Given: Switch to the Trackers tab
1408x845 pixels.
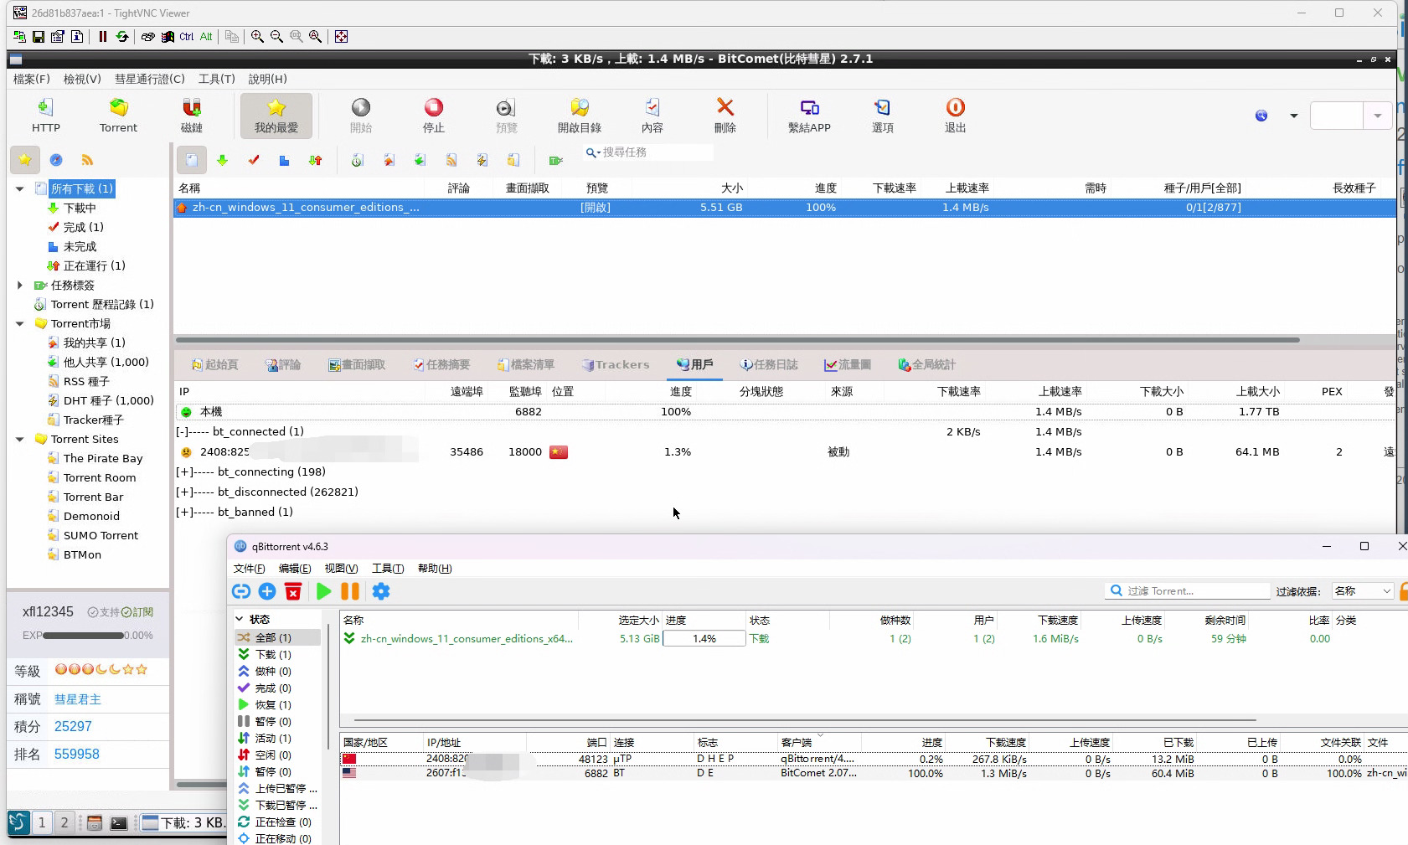Looking at the screenshot, I should [616, 364].
